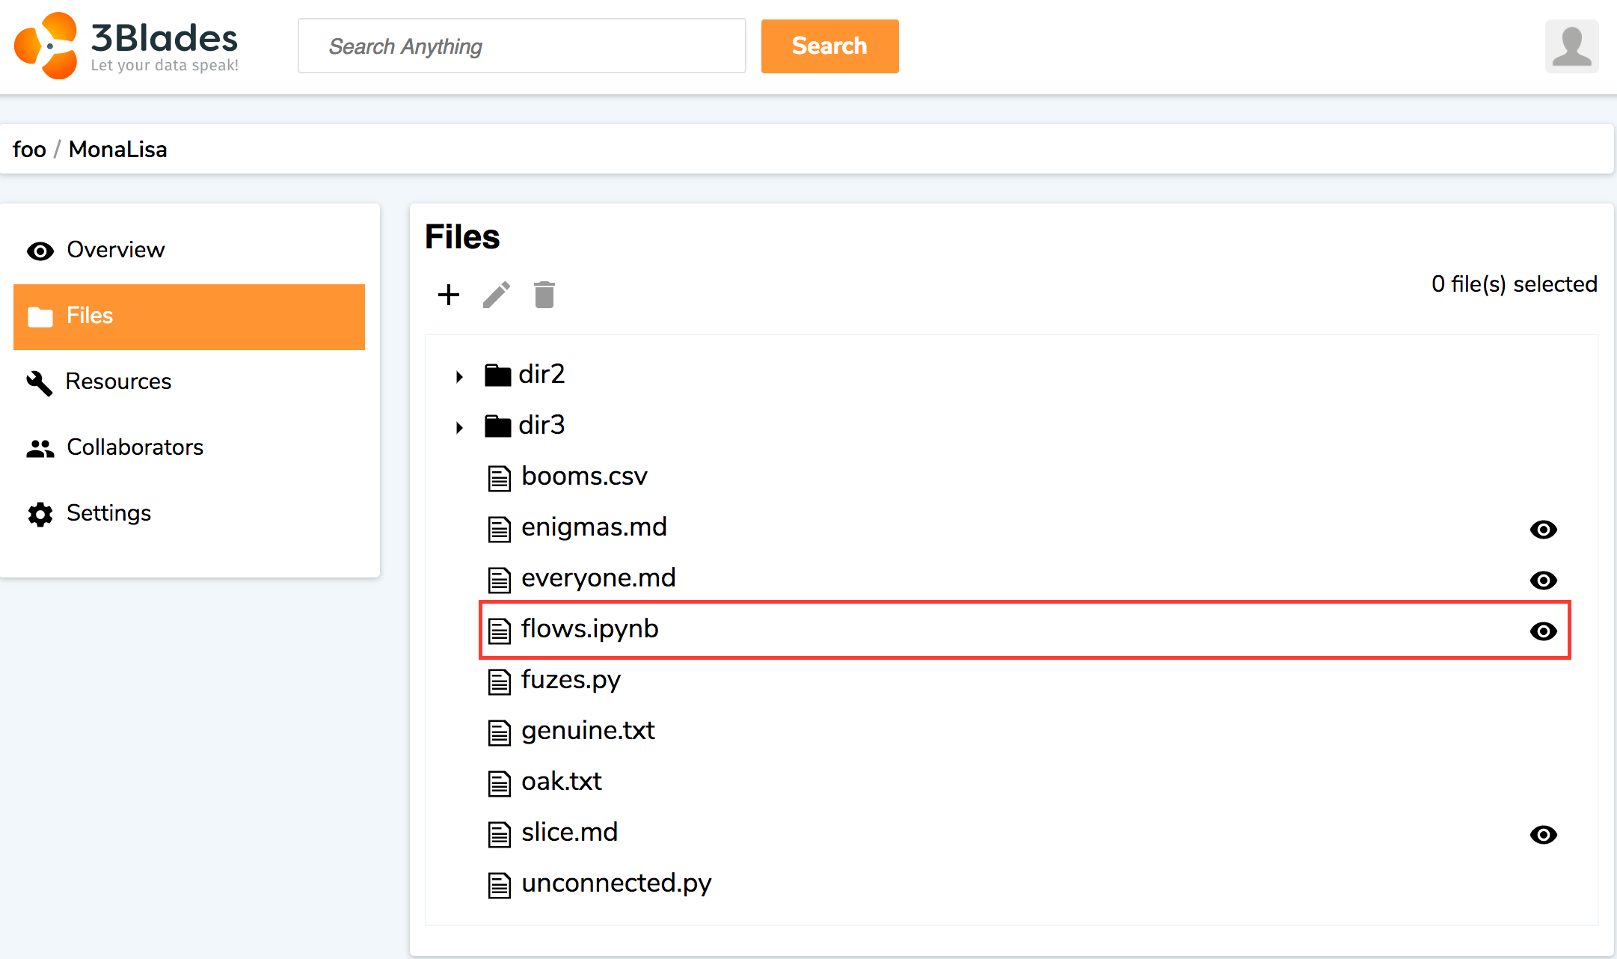
Task: Go to Resources in sidebar
Action: tap(189, 382)
